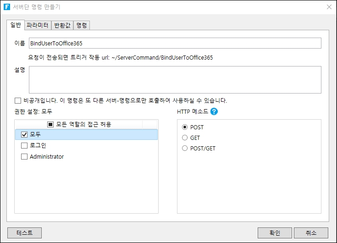Check the Administrator role checkbox
Viewport: 337px width, 243px height.
[25, 157]
